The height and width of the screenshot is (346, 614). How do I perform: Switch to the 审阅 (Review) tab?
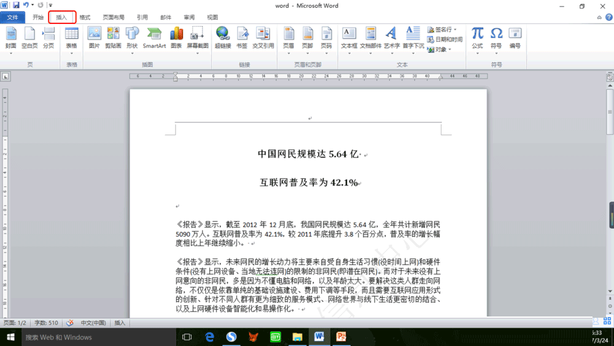[x=189, y=17]
